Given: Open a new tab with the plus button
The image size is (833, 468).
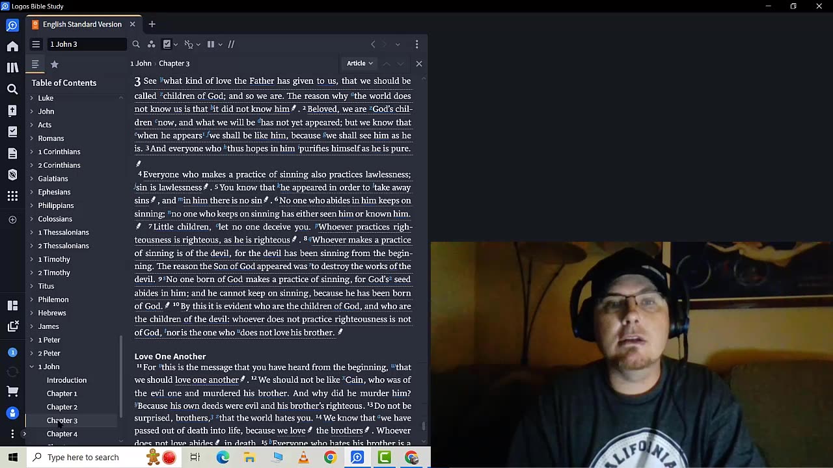Looking at the screenshot, I should tap(152, 24).
